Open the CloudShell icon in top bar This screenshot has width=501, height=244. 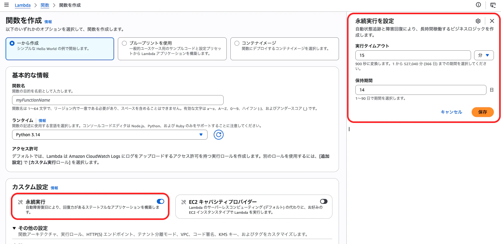point(493,5)
